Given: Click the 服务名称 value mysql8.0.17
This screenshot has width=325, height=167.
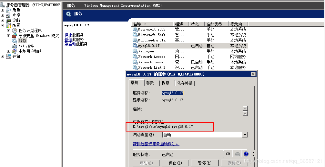Looking at the screenshot, I should [x=172, y=93].
